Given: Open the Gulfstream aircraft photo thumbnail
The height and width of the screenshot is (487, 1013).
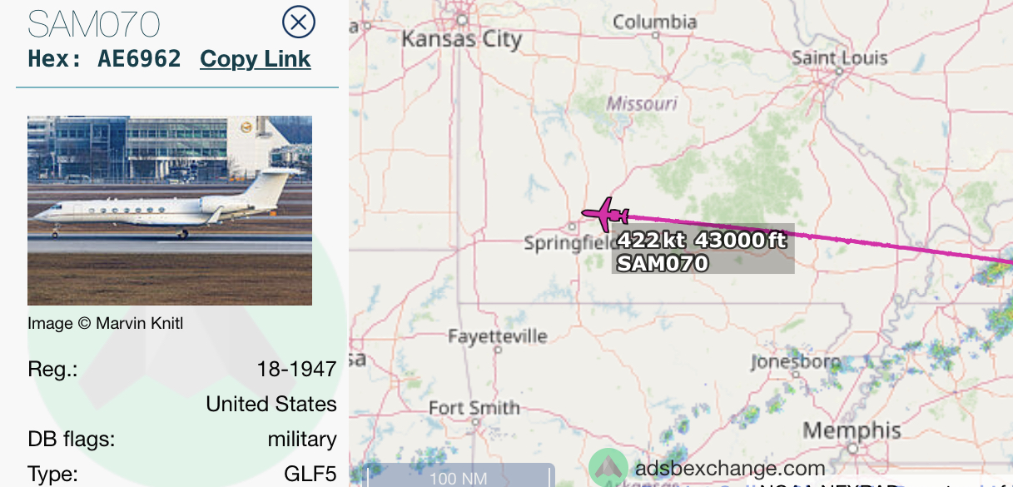Looking at the screenshot, I should click(x=170, y=211).
